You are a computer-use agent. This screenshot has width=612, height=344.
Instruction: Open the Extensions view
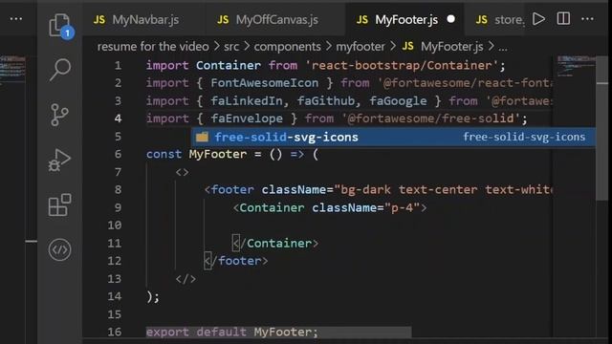(59, 204)
